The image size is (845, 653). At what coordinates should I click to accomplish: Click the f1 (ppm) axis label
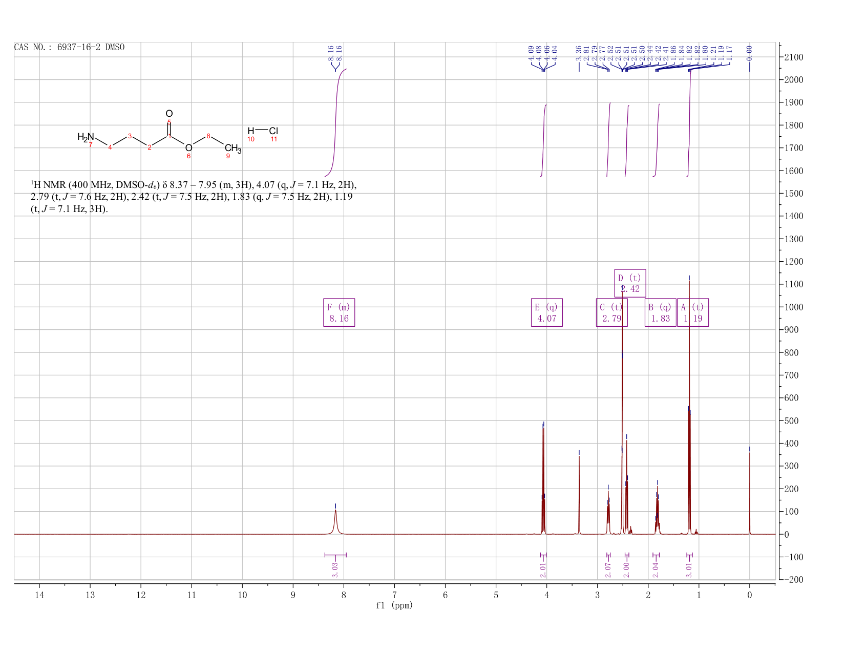394,605
